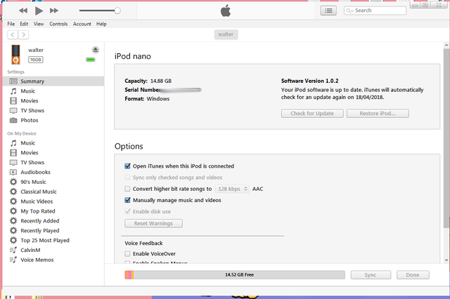The image size is (450, 299).
Task: Click Music note icon under On My Device
Action: 13,143
